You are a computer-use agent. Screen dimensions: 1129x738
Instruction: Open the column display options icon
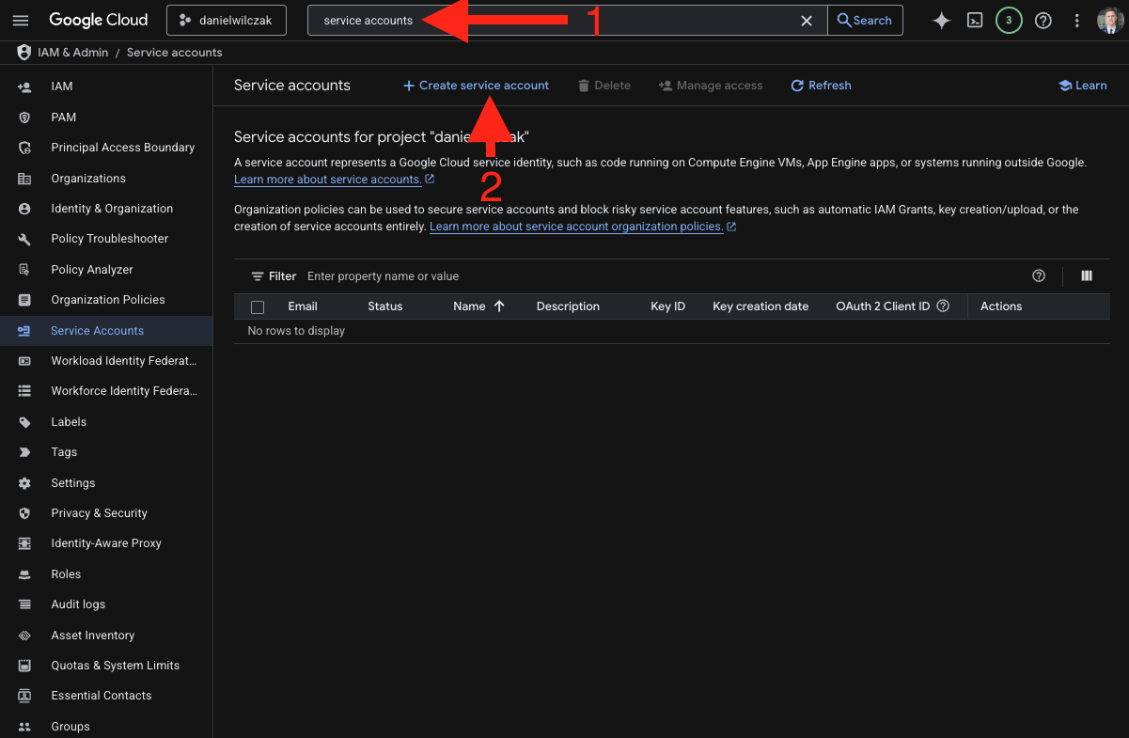pyautogui.click(x=1087, y=275)
